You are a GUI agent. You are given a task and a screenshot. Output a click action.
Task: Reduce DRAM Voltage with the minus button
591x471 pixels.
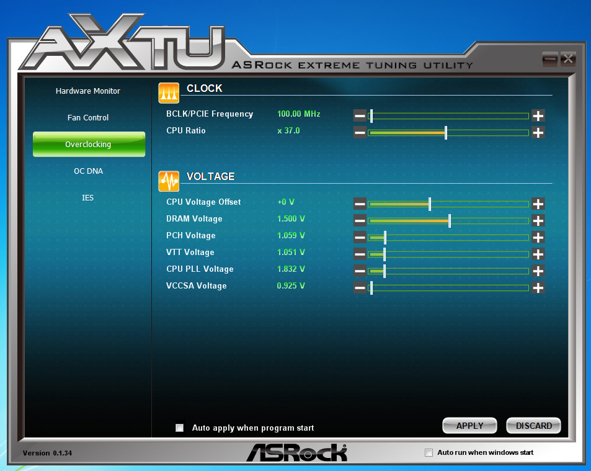coord(360,220)
